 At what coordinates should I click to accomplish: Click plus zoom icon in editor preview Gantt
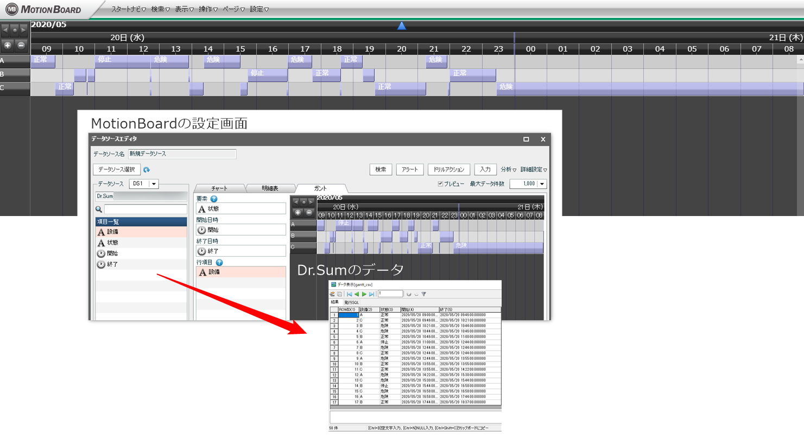(297, 213)
